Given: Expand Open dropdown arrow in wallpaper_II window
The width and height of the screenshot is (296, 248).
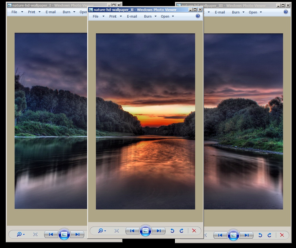Looking at the screenshot, I should click(x=173, y=17).
